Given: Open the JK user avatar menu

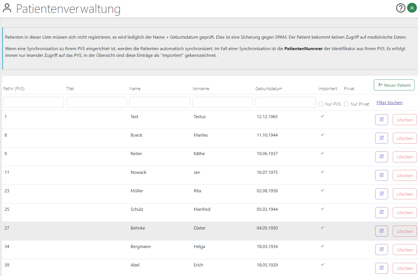Looking at the screenshot, I should click(412, 8).
